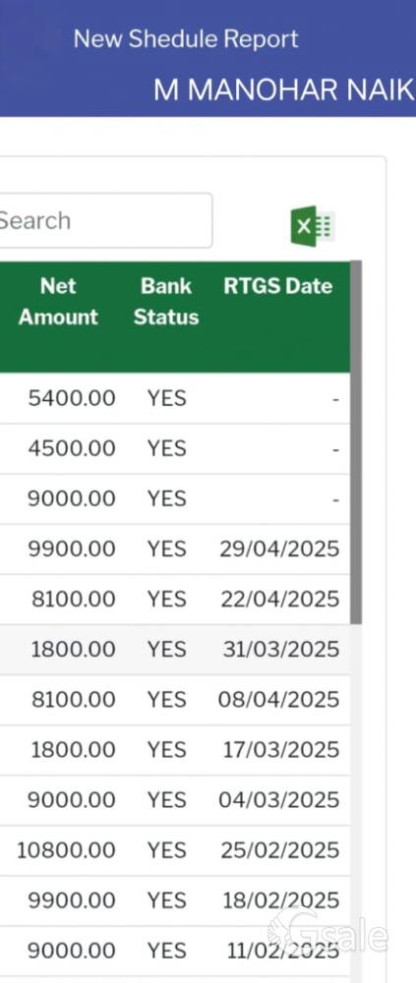Click the 5400.00 net amount cell
Image resolution: width=416 pixels, height=983 pixels.
(72, 398)
